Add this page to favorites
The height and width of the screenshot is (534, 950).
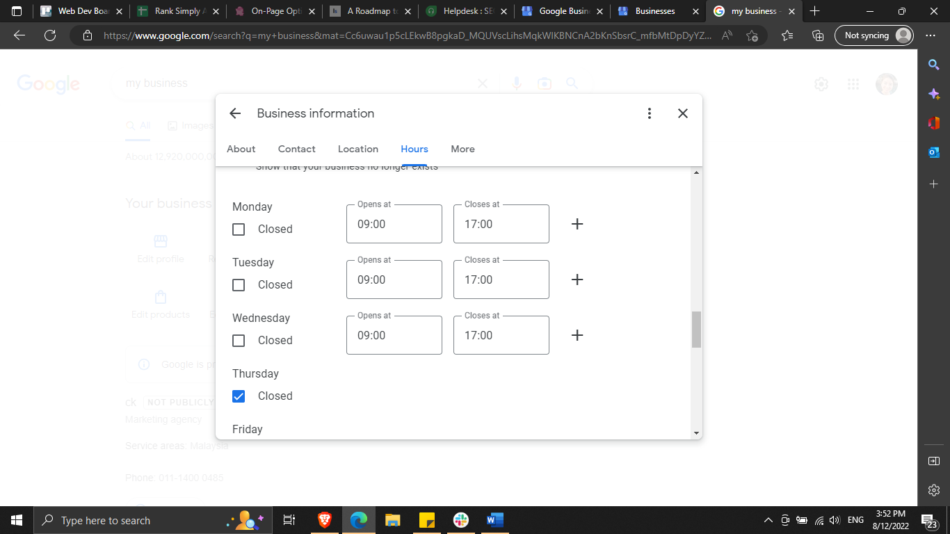pos(752,35)
